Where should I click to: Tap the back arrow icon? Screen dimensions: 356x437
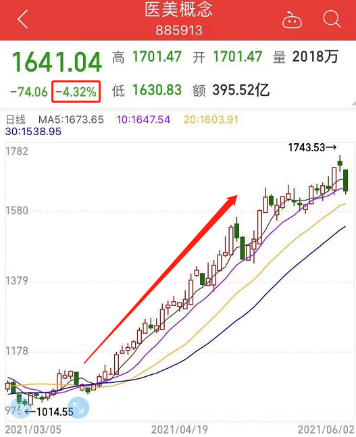point(23,19)
